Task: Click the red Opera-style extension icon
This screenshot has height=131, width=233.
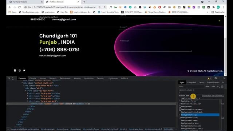Action: pyautogui.click(x=159, y=7)
